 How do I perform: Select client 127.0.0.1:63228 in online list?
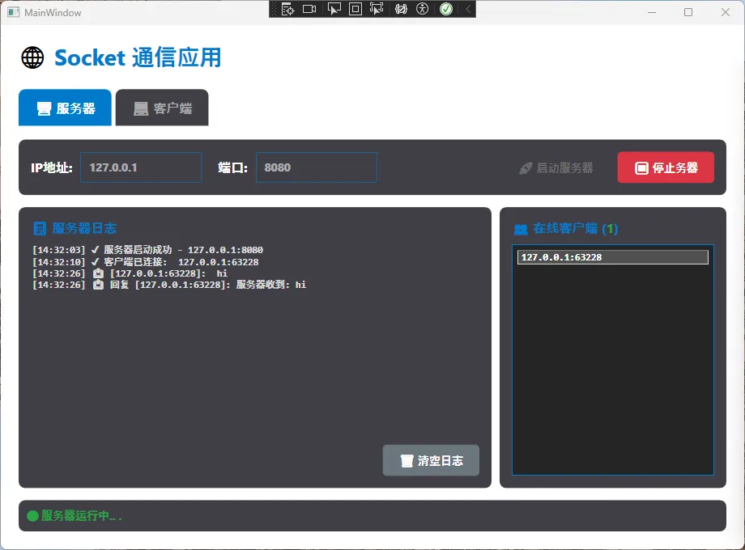(x=612, y=257)
